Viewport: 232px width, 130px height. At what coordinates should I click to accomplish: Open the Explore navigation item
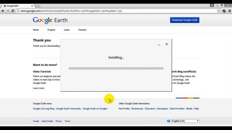pyautogui.click(x=51, y=30)
